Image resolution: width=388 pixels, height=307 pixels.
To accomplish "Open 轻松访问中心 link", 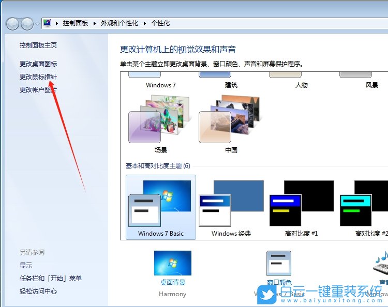I will (38, 291).
